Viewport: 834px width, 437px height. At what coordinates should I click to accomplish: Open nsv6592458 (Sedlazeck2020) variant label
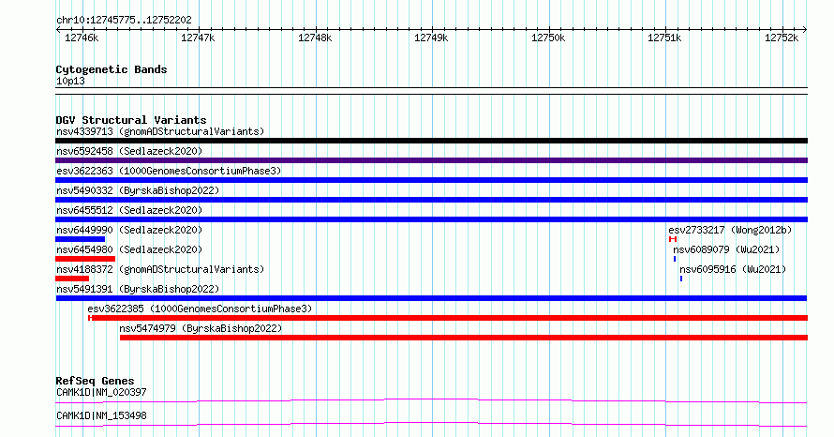pos(129,151)
